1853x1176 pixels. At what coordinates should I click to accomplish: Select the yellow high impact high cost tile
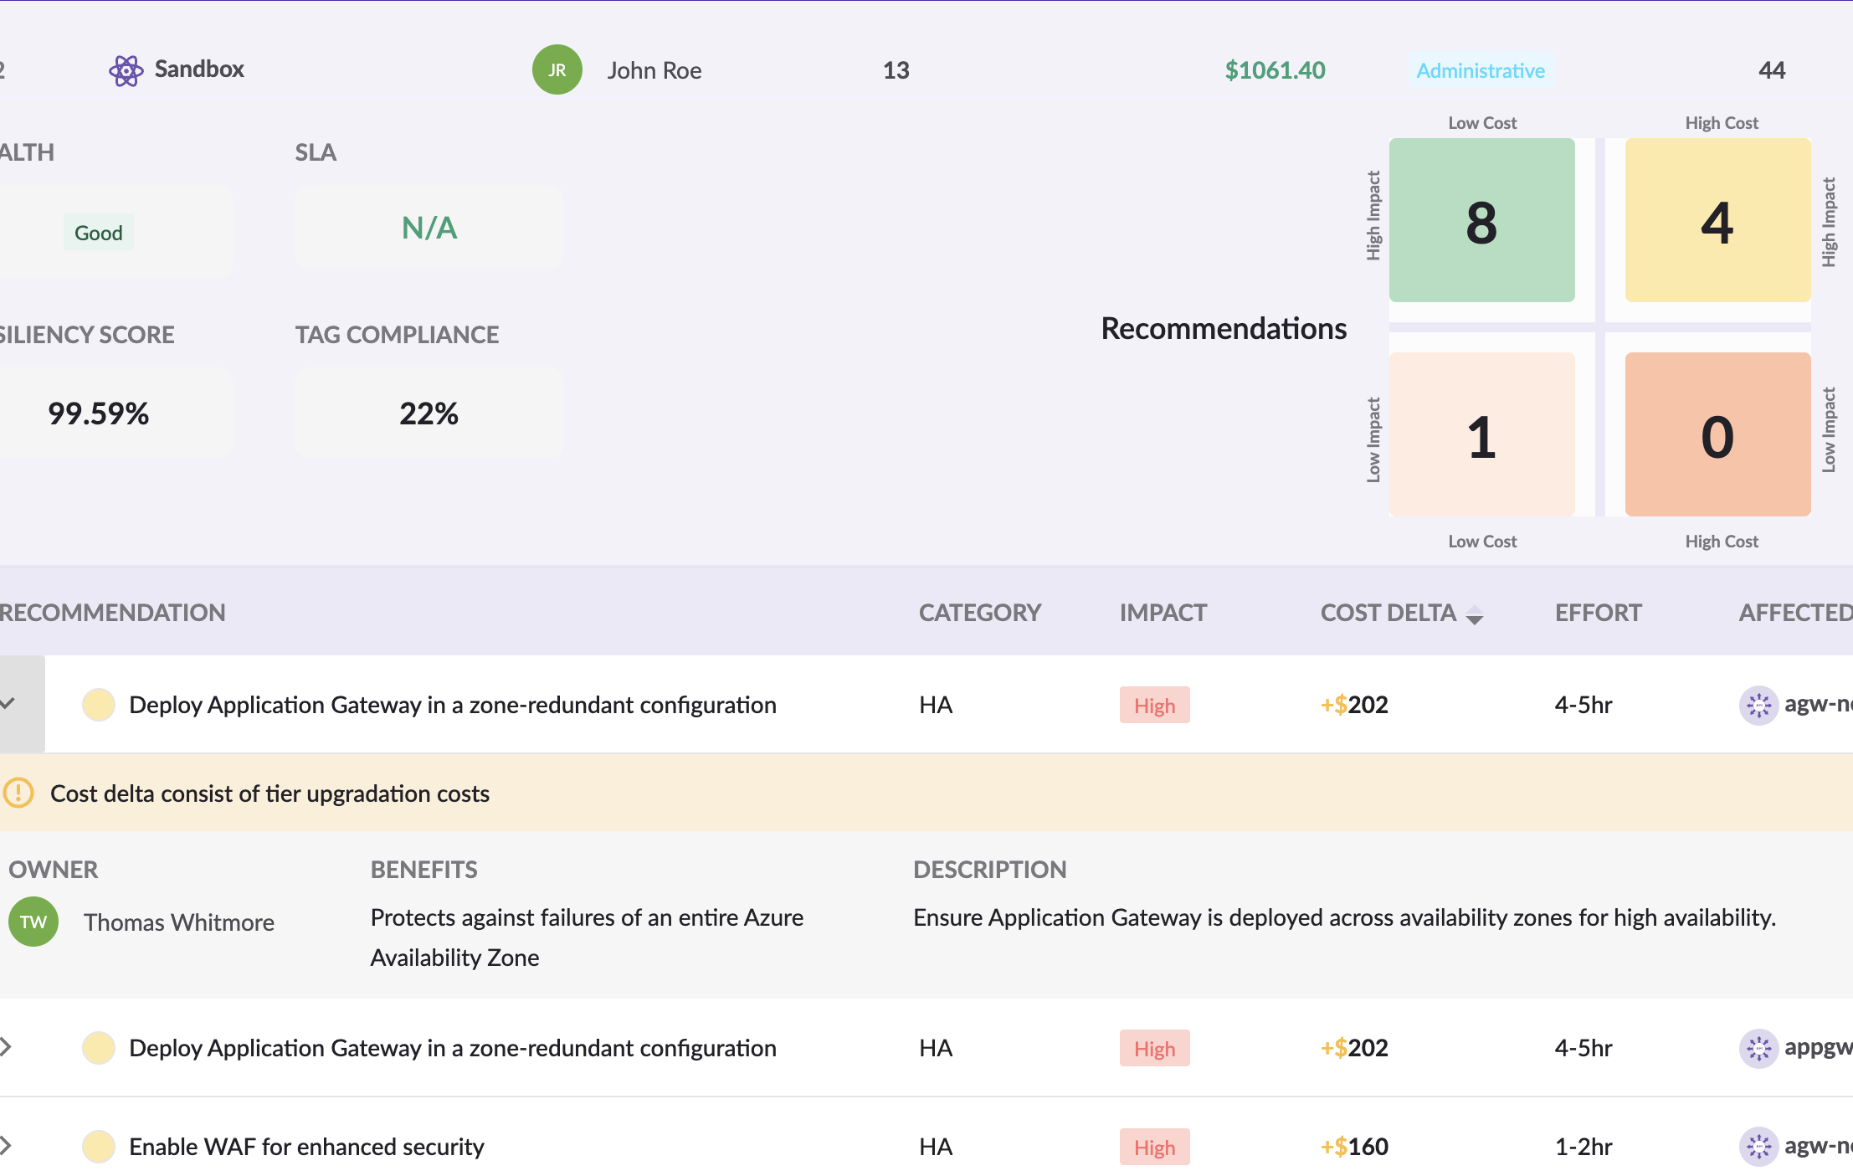pos(1717,220)
